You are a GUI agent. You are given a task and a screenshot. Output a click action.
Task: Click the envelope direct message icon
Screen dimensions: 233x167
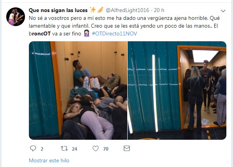[126, 148]
